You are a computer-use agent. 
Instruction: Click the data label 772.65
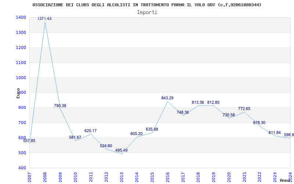(244, 109)
